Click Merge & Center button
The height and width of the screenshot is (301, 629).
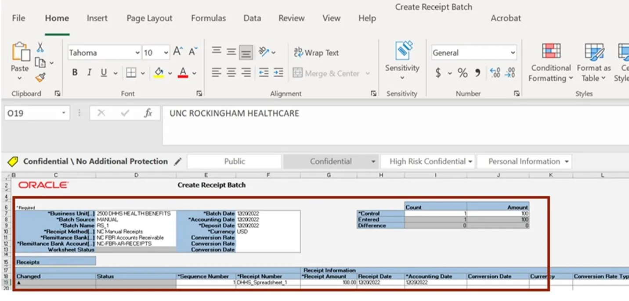pyautogui.click(x=326, y=73)
